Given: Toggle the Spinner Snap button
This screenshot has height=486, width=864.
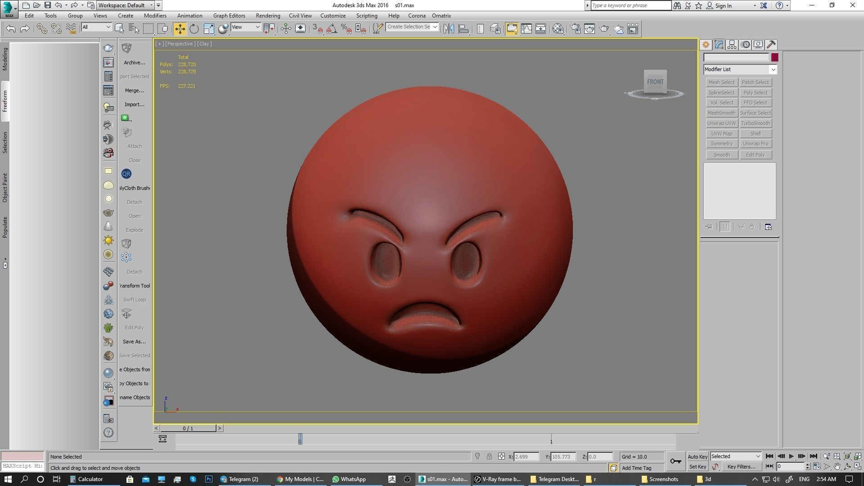Looking at the screenshot, I should click(360, 29).
